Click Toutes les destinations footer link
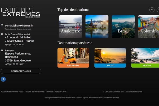 [35, 92]
